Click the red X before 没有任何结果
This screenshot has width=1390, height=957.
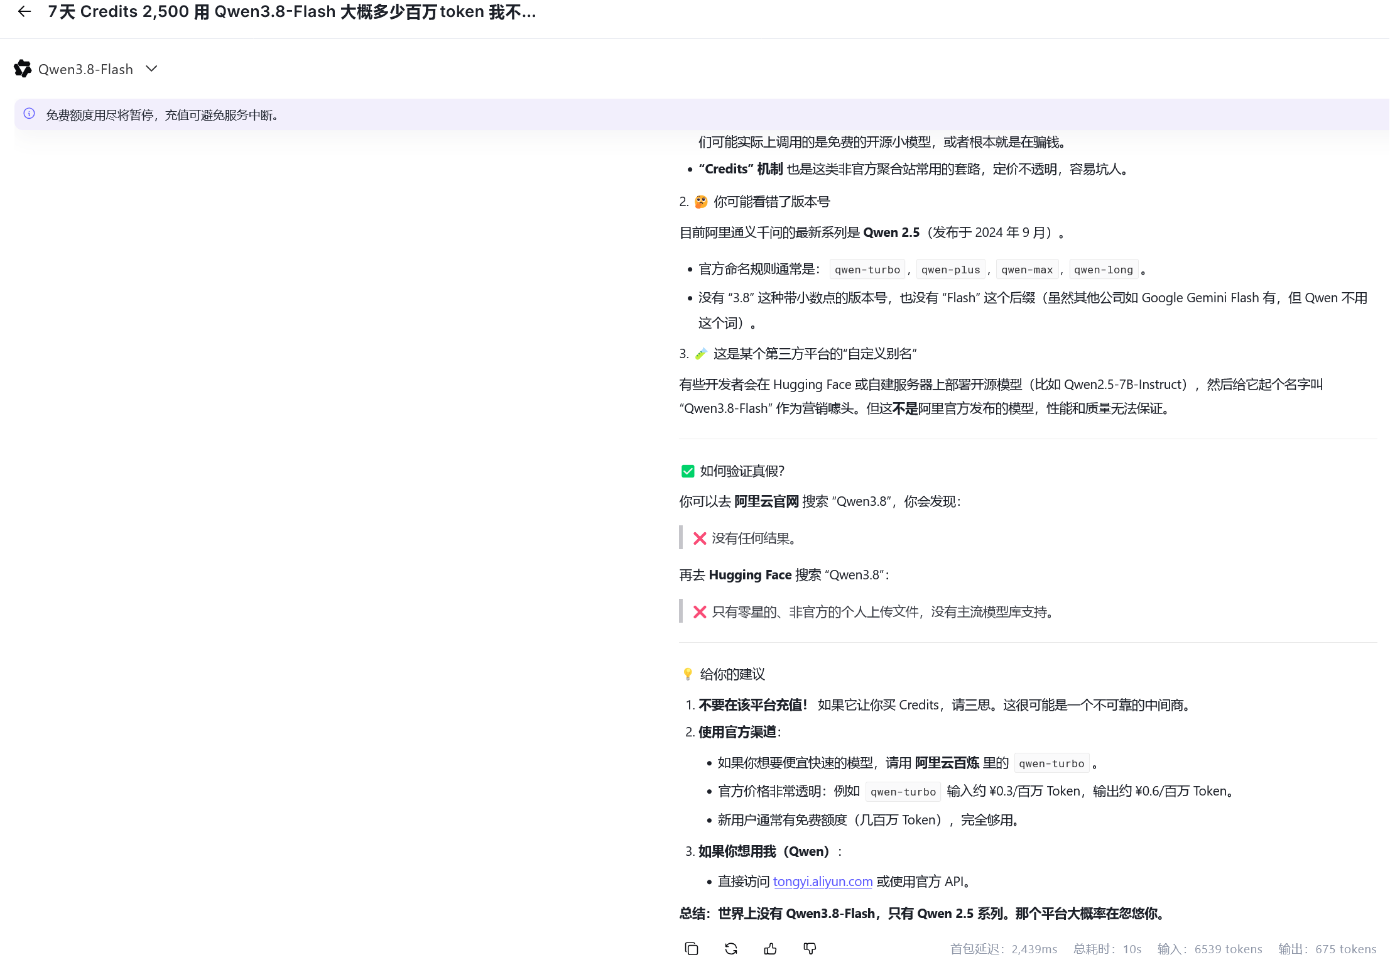pos(700,539)
